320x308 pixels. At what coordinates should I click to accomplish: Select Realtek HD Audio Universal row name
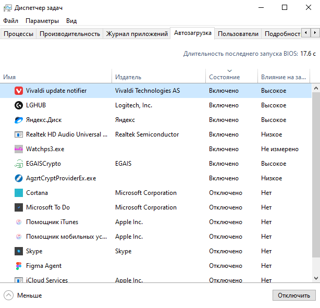point(67,134)
